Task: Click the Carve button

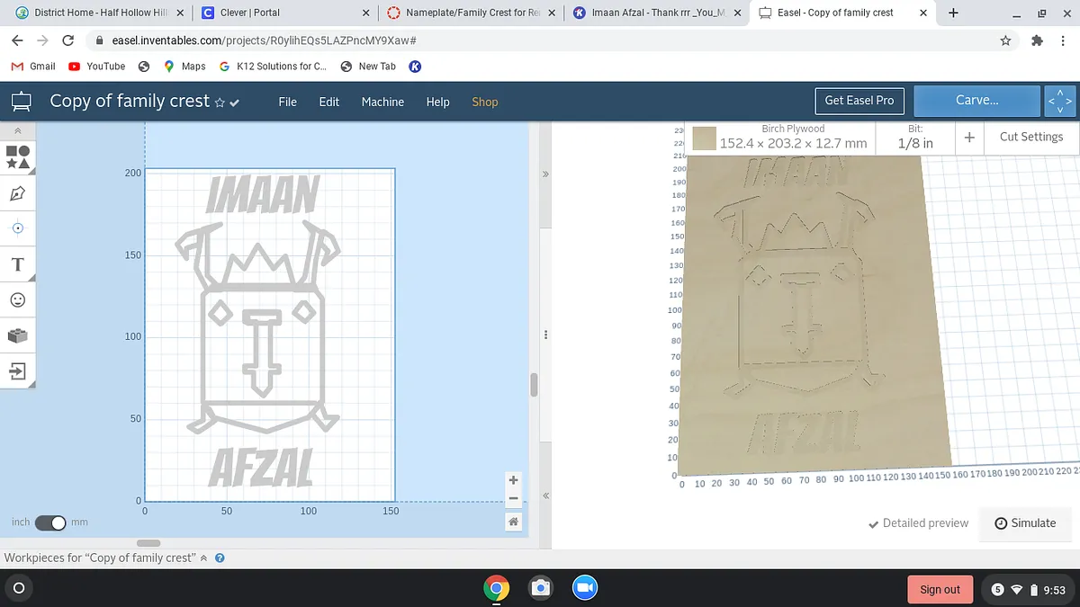Action: pyautogui.click(x=976, y=101)
